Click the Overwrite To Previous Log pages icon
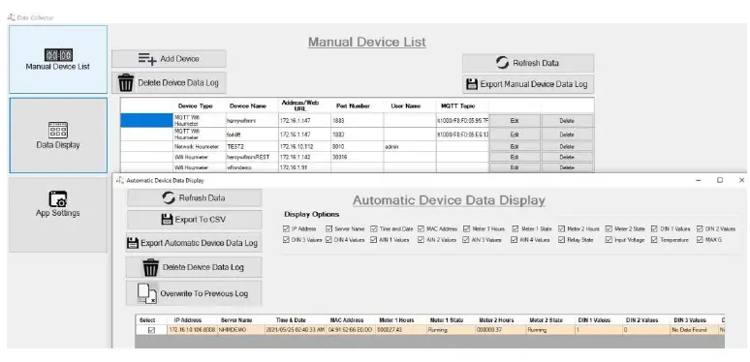This screenshot has width=750, height=362. 147,293
